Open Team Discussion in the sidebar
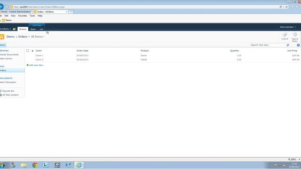 (8, 82)
